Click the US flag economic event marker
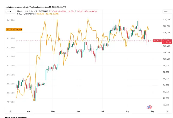The image size is (173, 118). click(149, 107)
